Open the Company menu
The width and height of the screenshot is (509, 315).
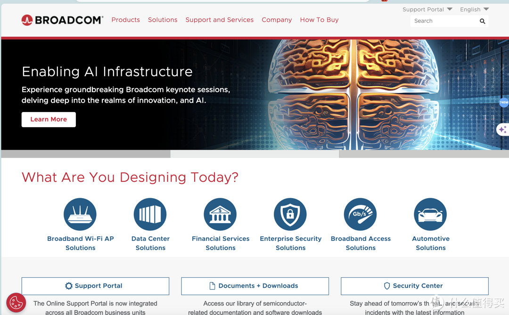tap(277, 20)
